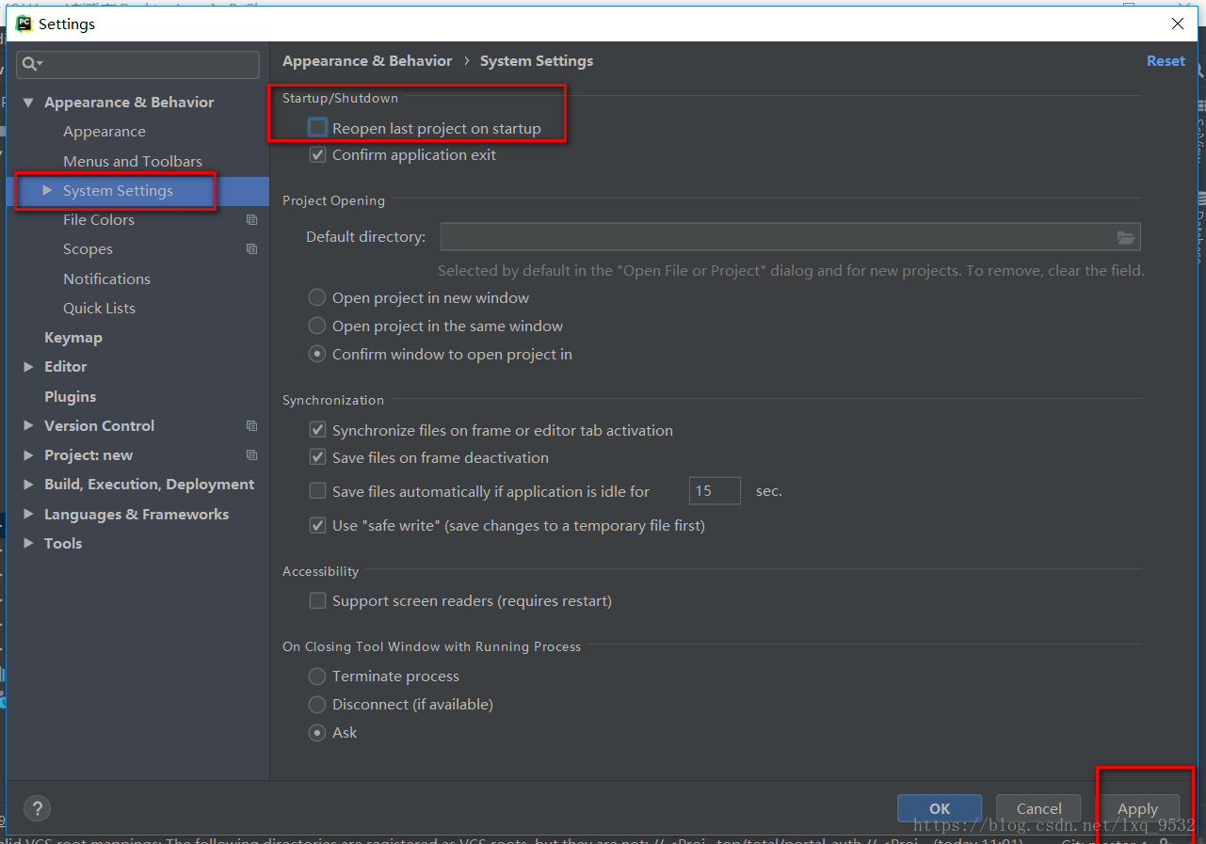The image size is (1206, 844).
Task: Select Terminate process radio option
Action: (x=317, y=676)
